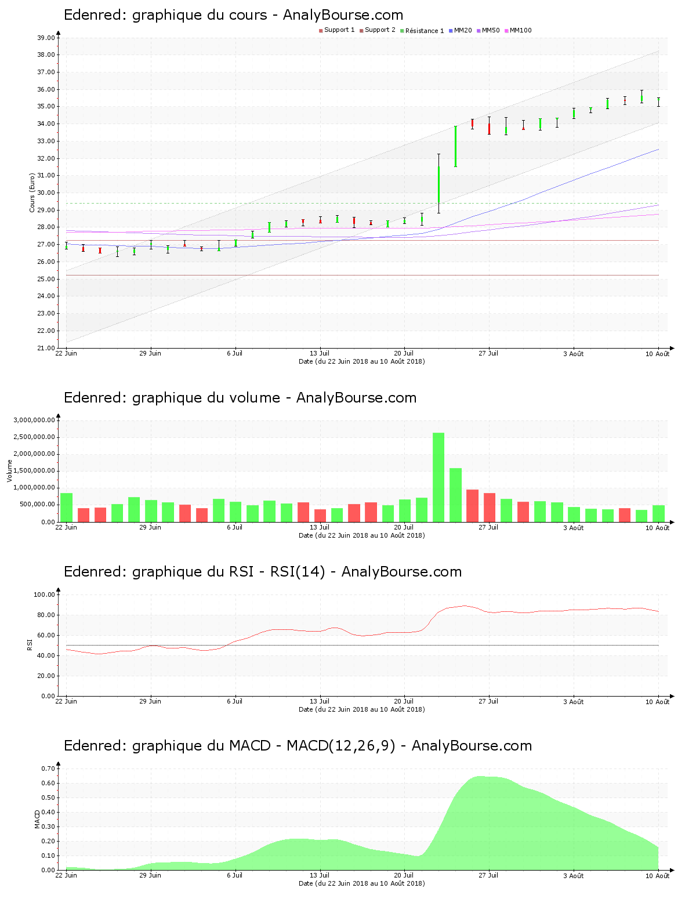
Task: Click the 39.00 tick on the price axis
Action: coord(46,38)
